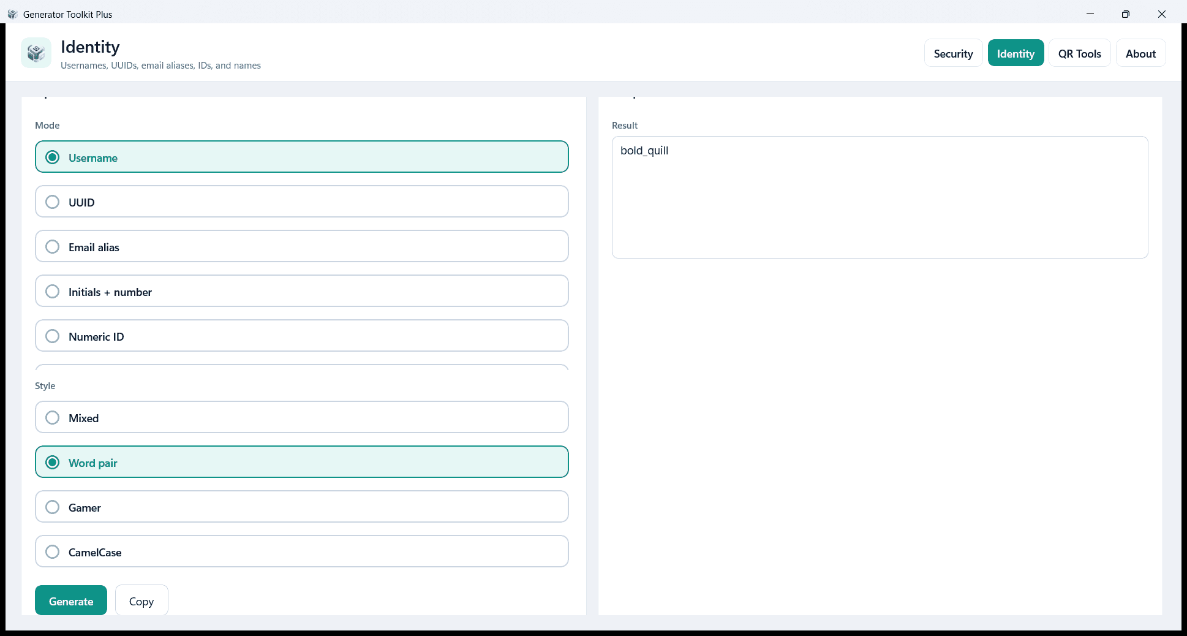The width and height of the screenshot is (1187, 636).
Task: Choose the Gamer style
Action: pyautogui.click(x=301, y=507)
